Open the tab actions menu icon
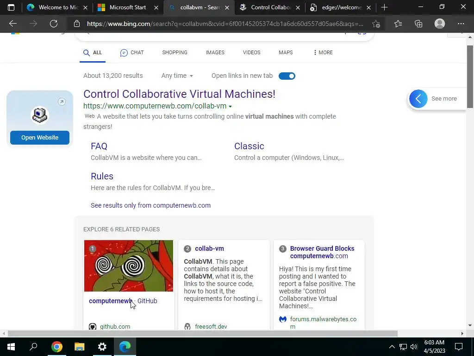This screenshot has height=356, width=474. (11, 7)
